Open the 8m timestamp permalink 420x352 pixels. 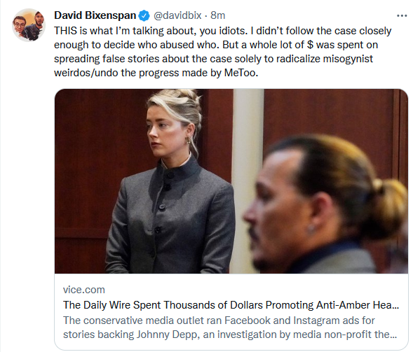coord(218,15)
